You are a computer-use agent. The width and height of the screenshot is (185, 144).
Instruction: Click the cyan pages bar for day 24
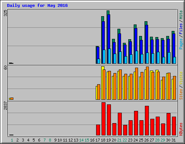click(137, 57)
